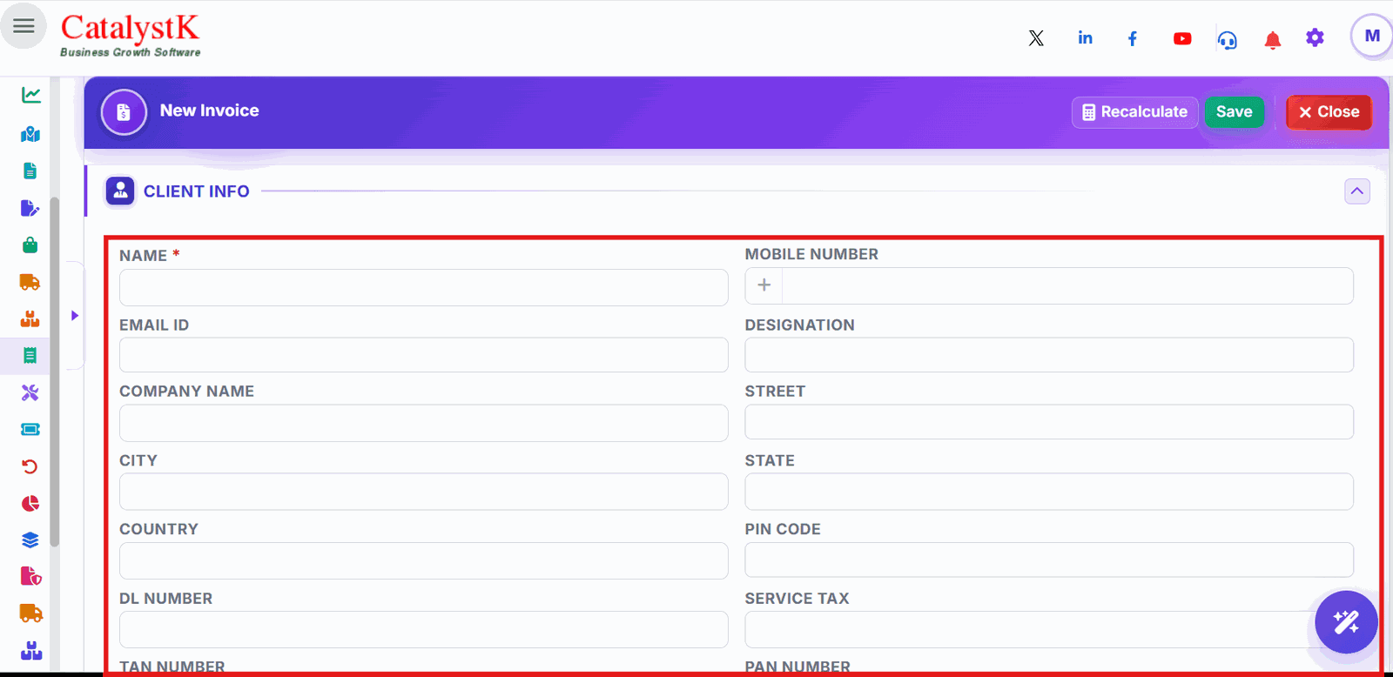Open the M user profile avatar
Screen dimensions: 1393x677
pyautogui.click(x=1372, y=37)
